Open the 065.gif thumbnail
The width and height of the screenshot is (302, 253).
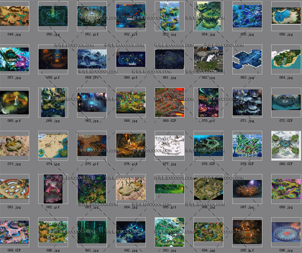point(14,102)
